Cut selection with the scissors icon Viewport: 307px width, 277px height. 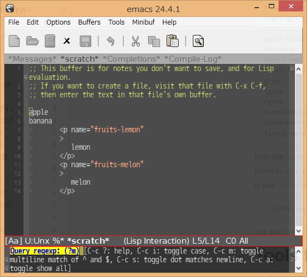(135, 41)
